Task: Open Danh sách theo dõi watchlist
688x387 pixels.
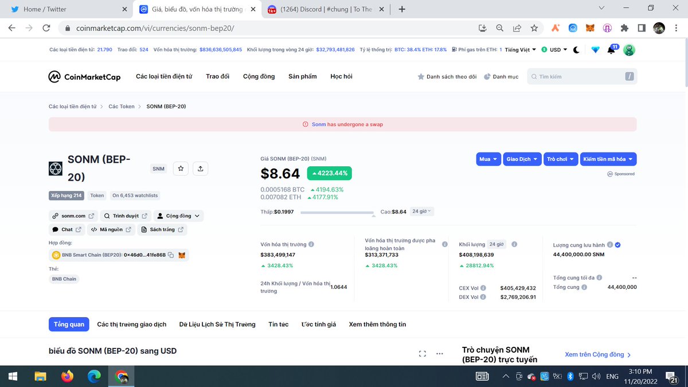Action: click(x=447, y=77)
